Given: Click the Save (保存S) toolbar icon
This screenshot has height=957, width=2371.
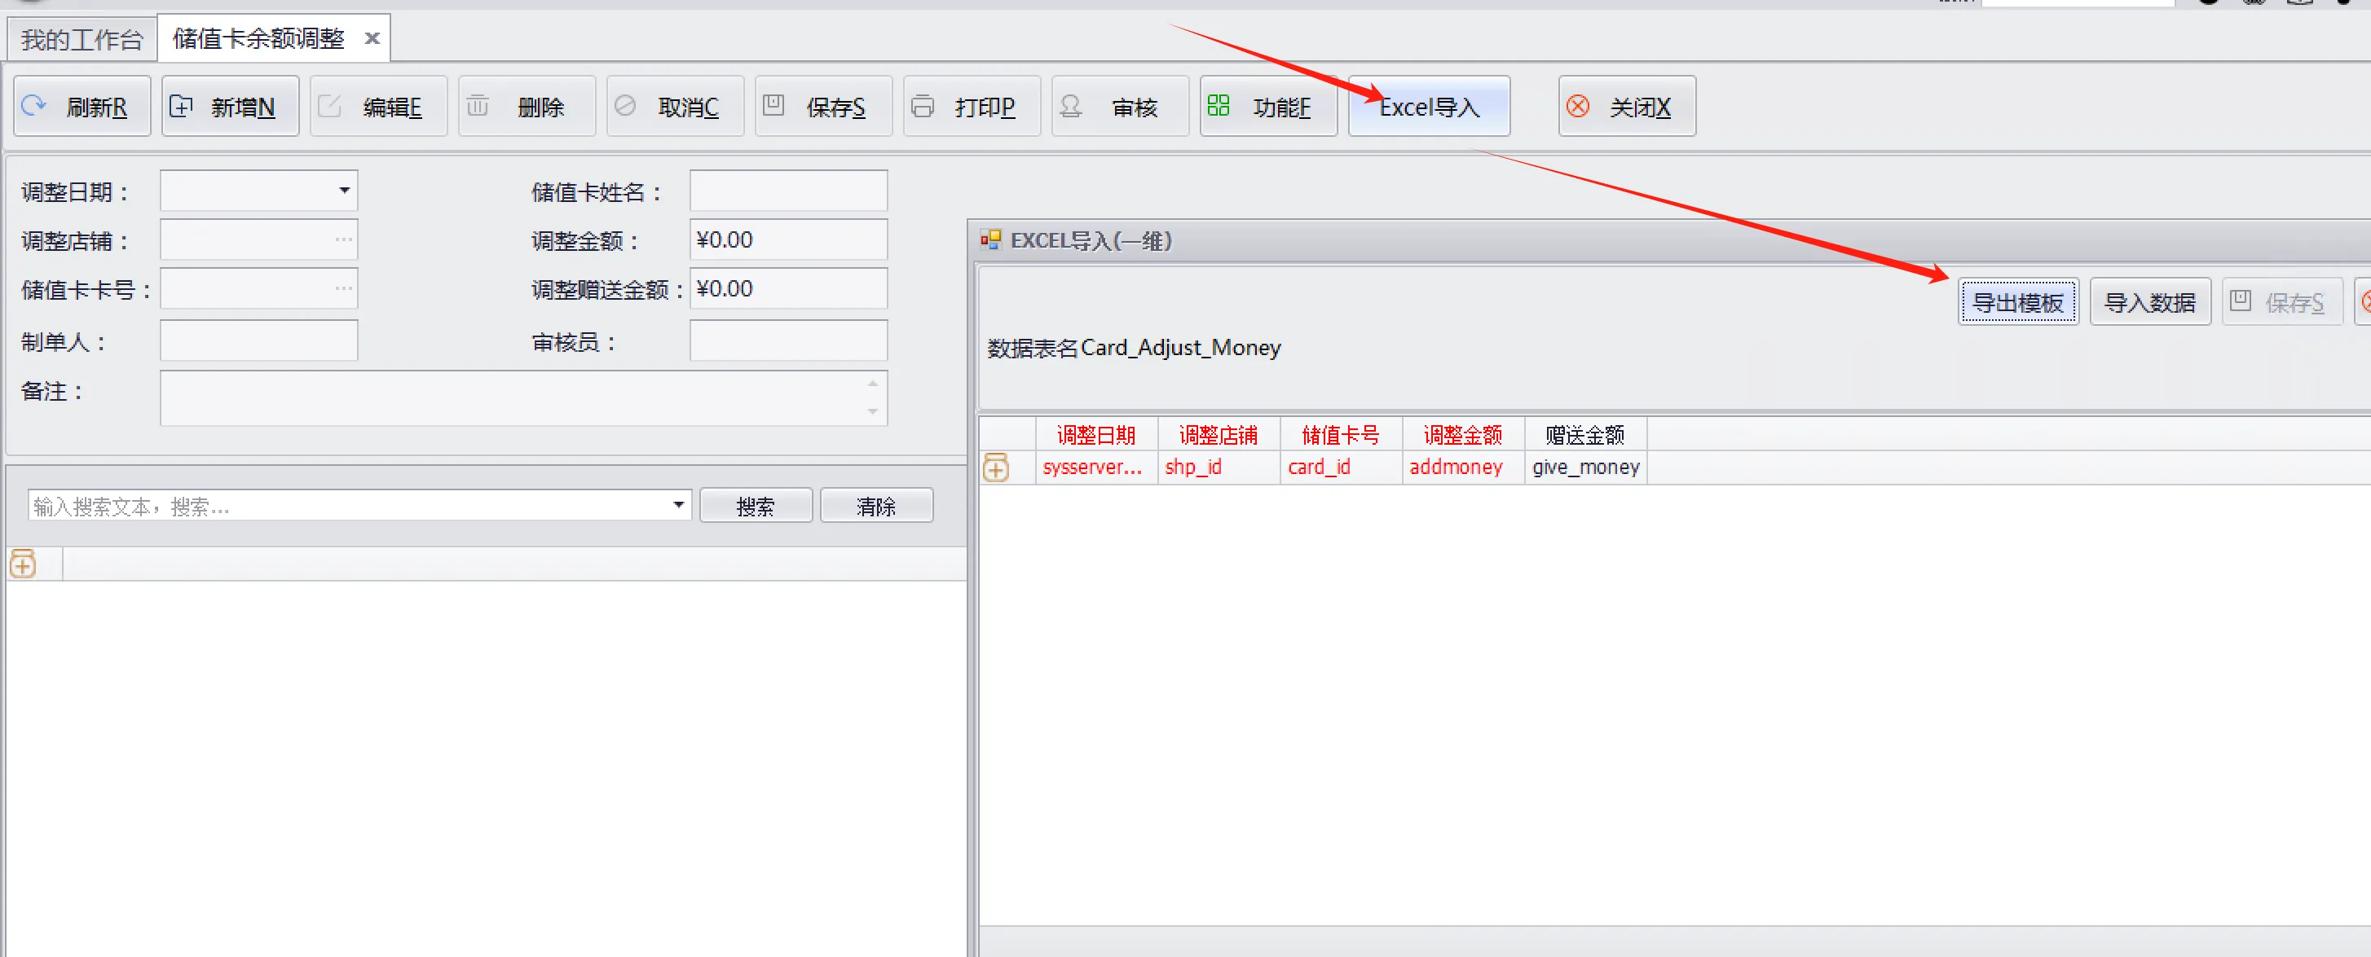Looking at the screenshot, I should coord(774,106).
